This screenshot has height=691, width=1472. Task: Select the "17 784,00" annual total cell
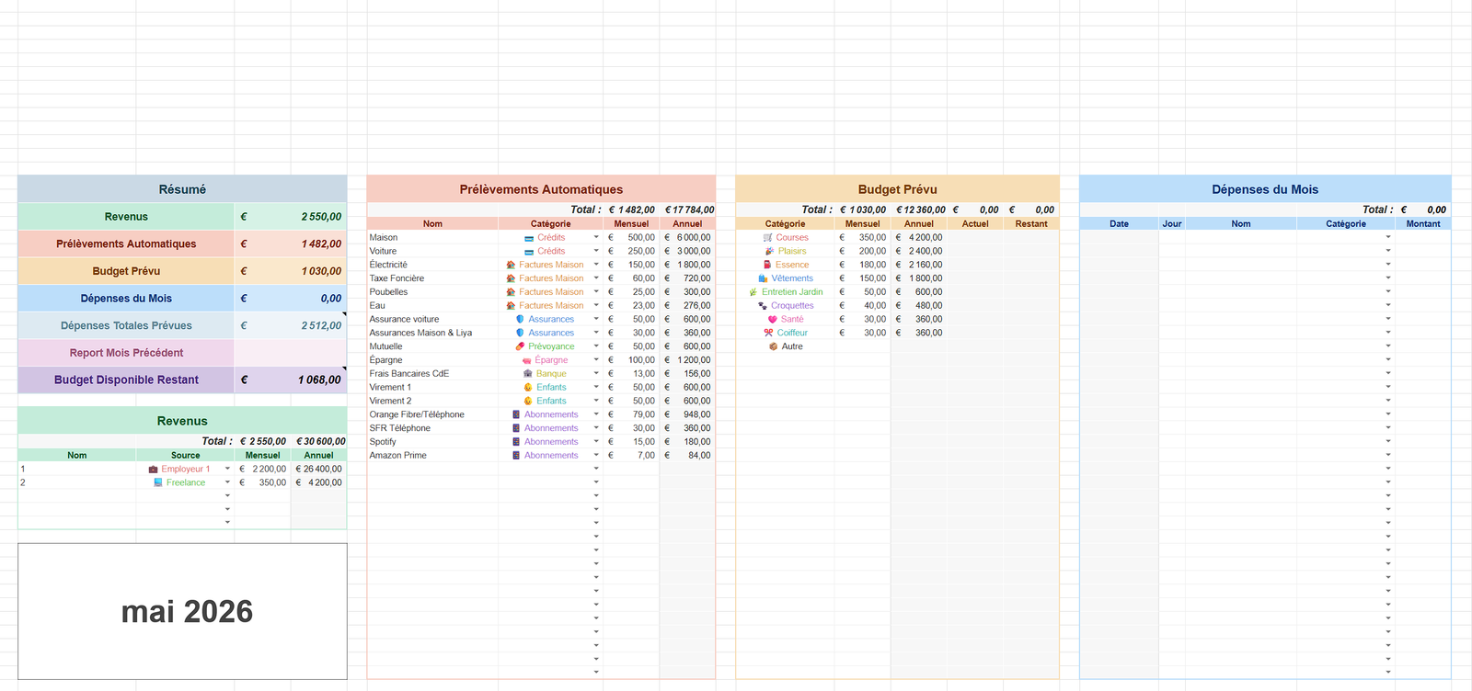(x=687, y=210)
